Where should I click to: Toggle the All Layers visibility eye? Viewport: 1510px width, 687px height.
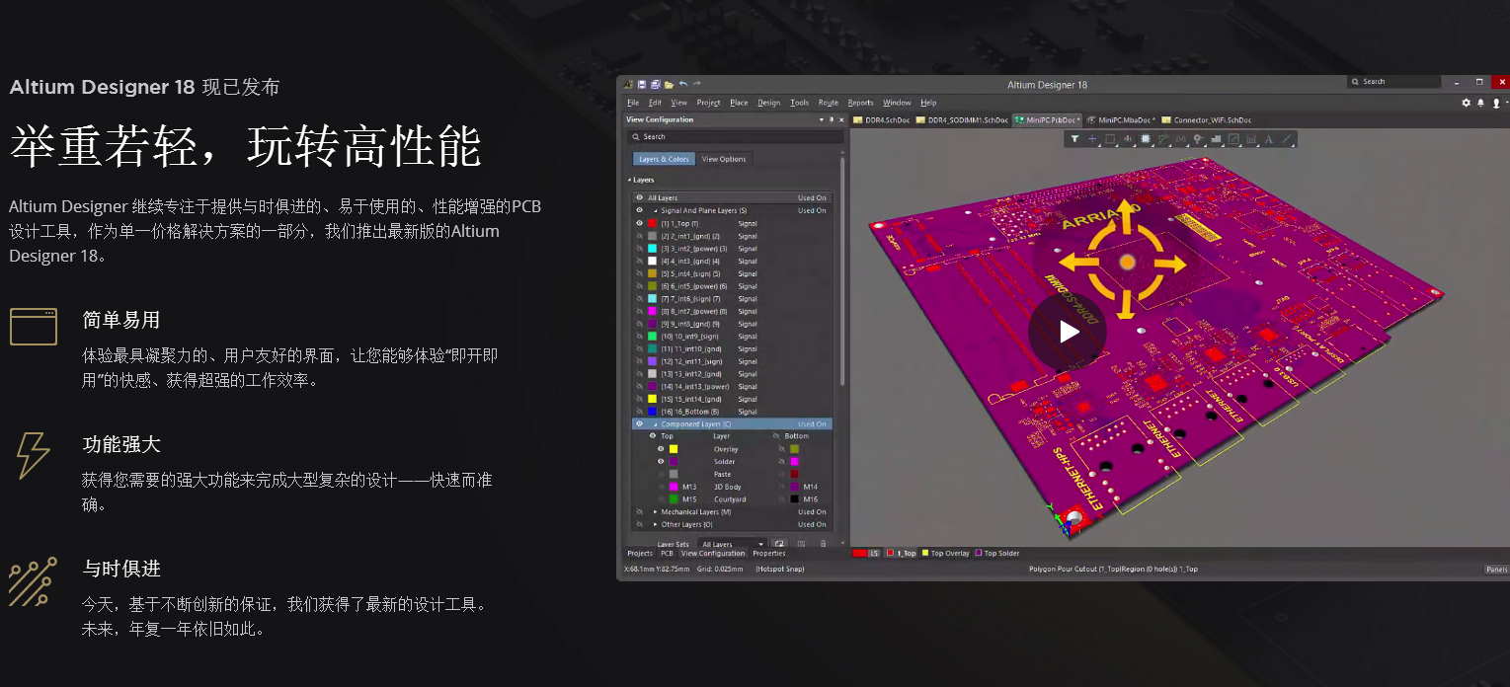pyautogui.click(x=639, y=197)
